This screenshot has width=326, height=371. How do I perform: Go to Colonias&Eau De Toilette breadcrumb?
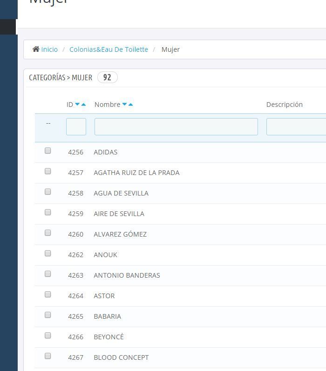click(109, 49)
